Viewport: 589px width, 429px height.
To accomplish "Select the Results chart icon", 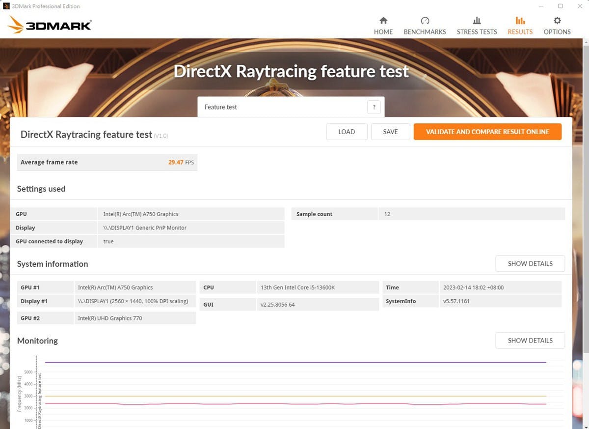I will click(x=520, y=21).
